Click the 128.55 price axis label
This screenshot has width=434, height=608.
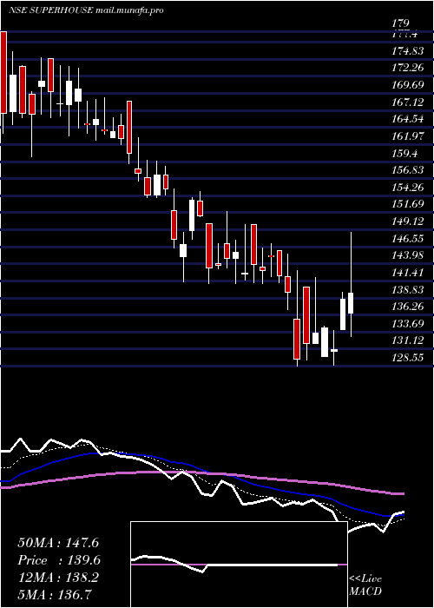click(409, 358)
